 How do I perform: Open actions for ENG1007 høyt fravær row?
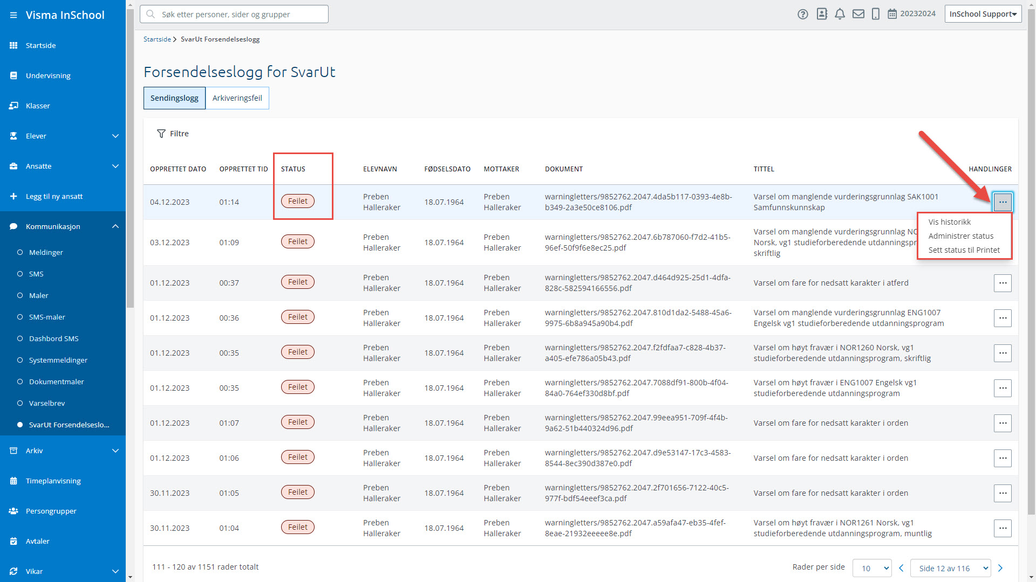[x=1003, y=388]
